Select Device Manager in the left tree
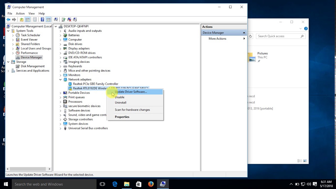This screenshot has width=336, height=189. 31,57
